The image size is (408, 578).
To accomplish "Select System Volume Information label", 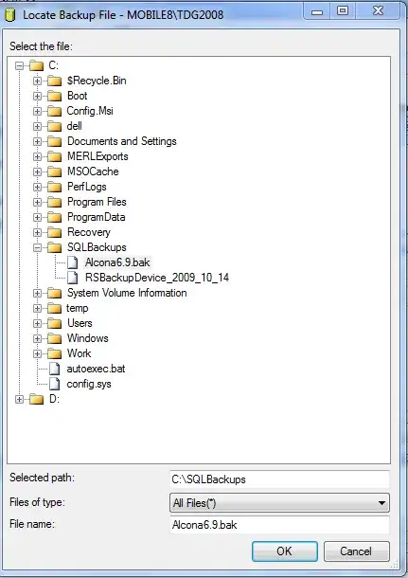I will click(127, 293).
